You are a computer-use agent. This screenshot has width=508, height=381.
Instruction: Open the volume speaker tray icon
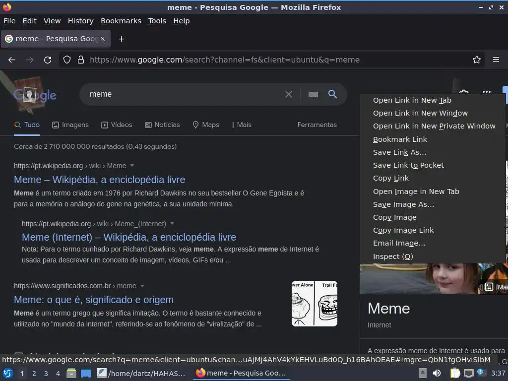(x=437, y=373)
